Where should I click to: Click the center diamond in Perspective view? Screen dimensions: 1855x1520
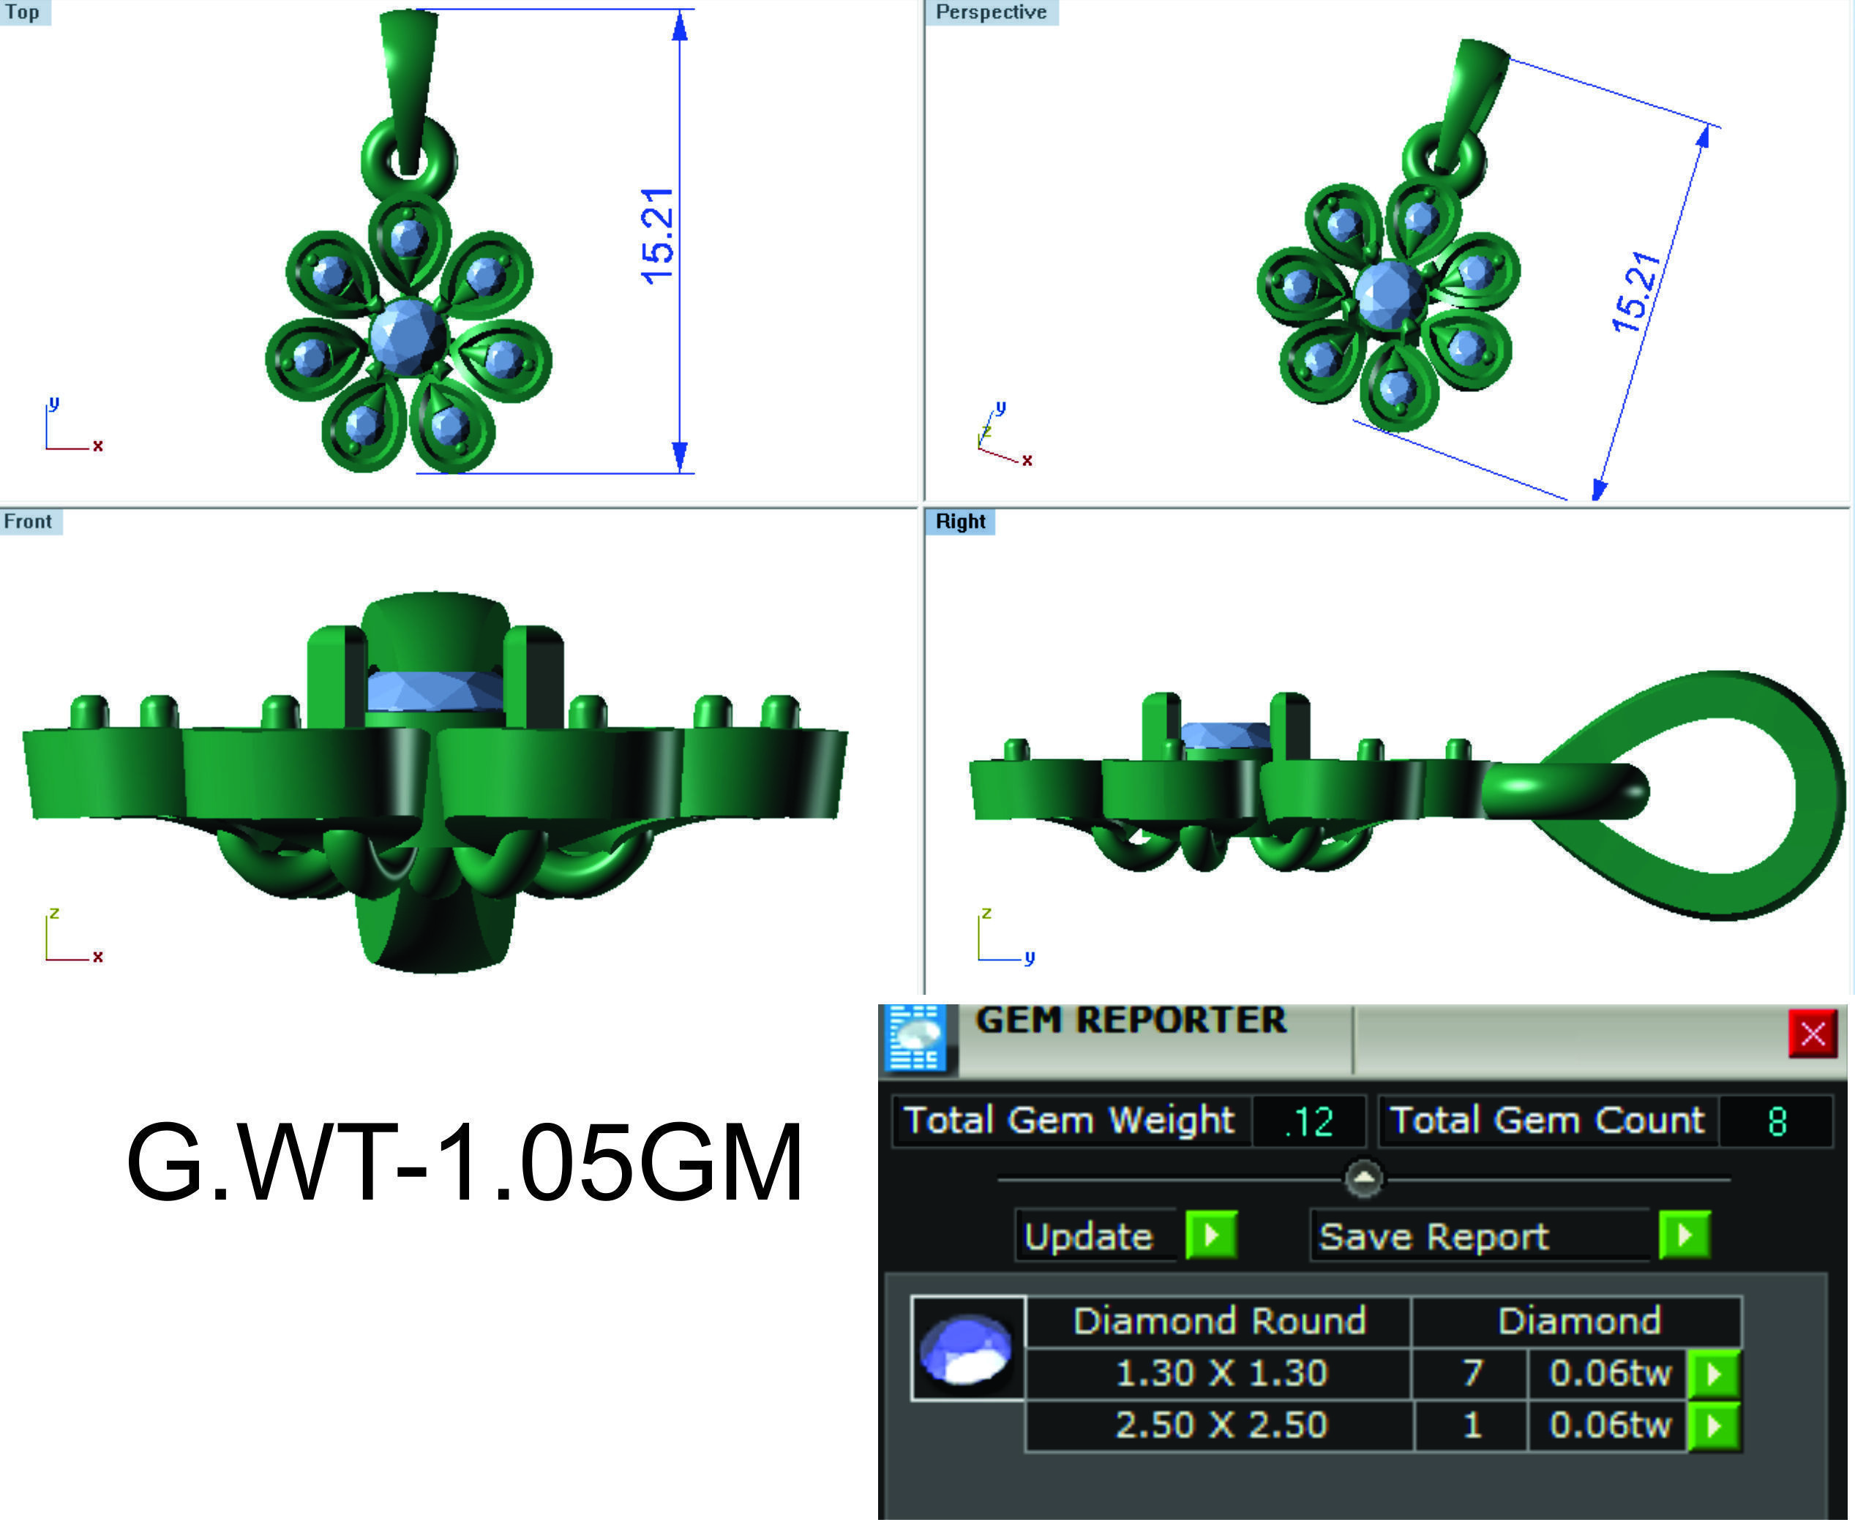pyautogui.click(x=1390, y=295)
